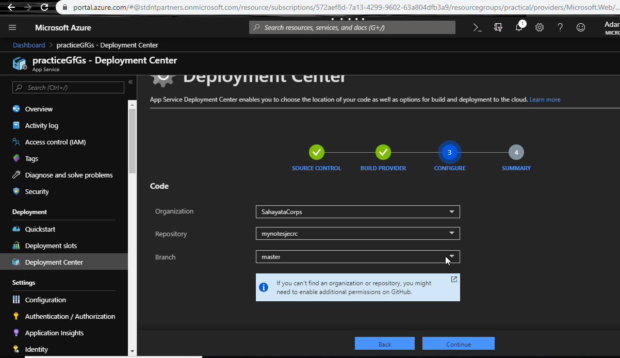Open Deployment slots item
620x358 pixels.
tap(51, 246)
